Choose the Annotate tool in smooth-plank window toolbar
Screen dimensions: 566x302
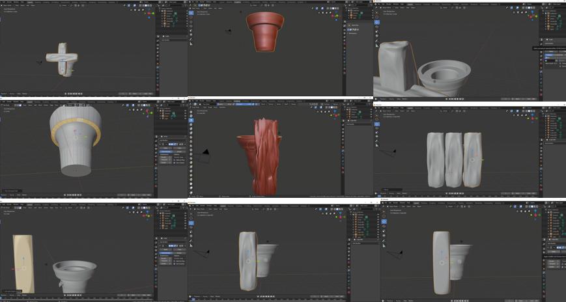coord(384,241)
